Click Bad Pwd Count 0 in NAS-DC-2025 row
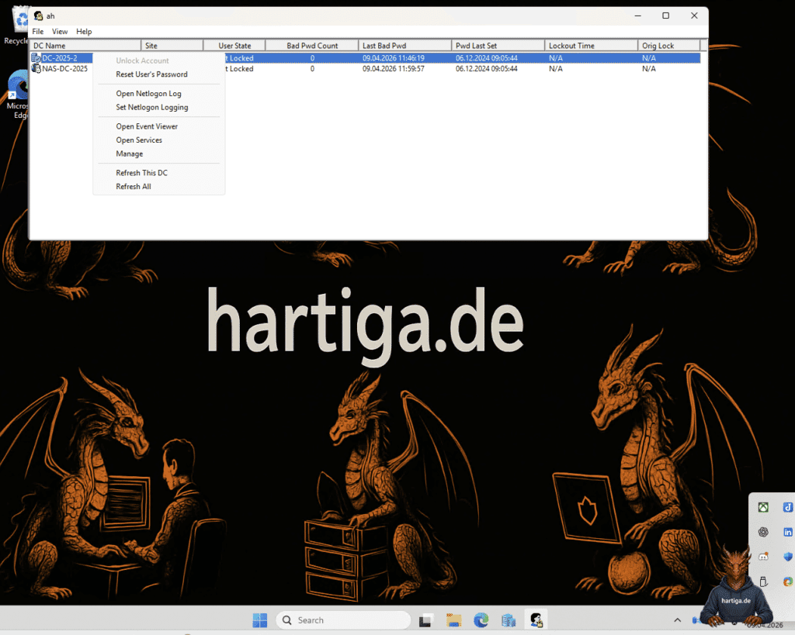The image size is (795, 635). 312,68
